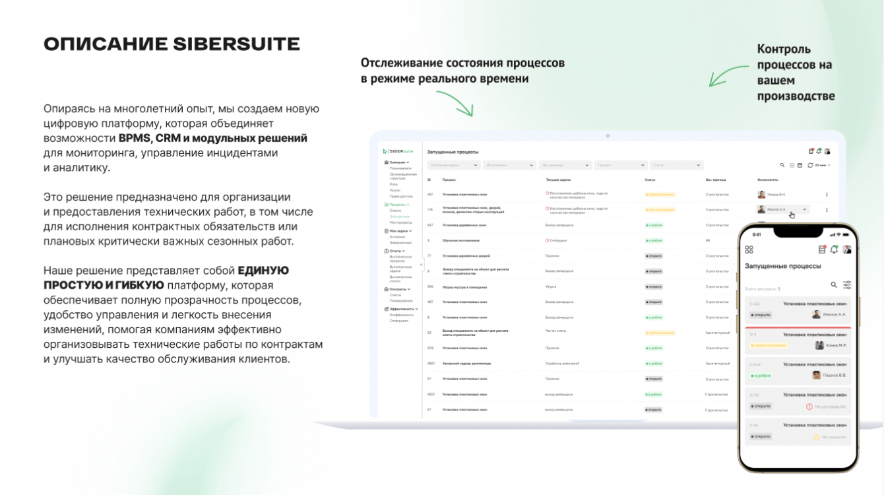Open the Процесс filter dropdown
The height and width of the screenshot is (495, 884).
[x=621, y=165]
